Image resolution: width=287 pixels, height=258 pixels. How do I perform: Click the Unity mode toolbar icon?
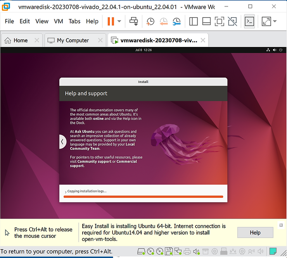pyautogui.click(x=232, y=21)
